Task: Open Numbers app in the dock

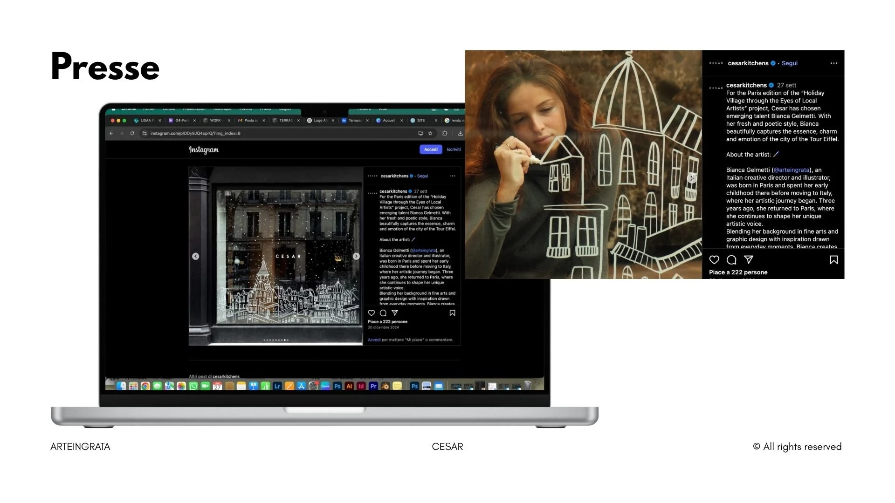Action: 265,386
